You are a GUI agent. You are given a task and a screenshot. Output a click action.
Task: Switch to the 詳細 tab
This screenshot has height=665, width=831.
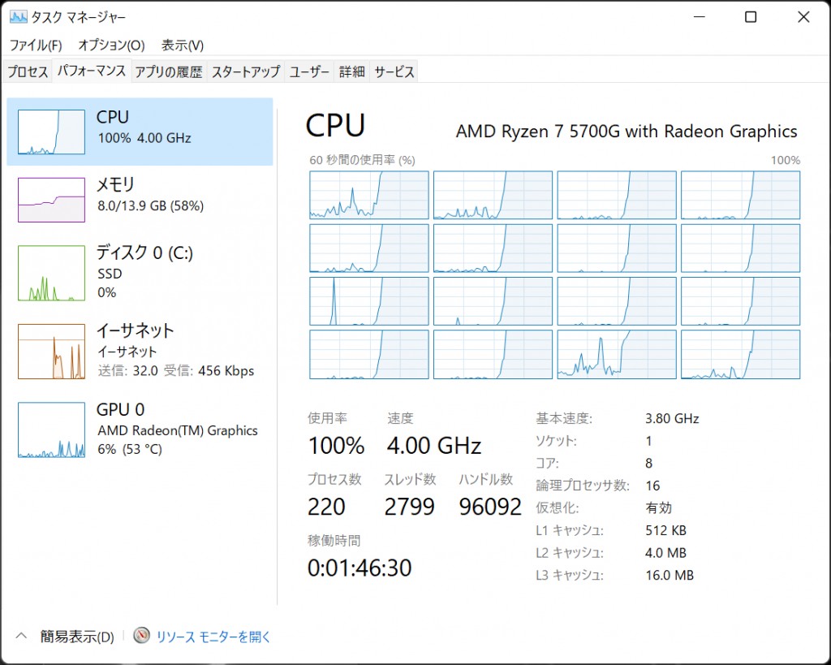point(352,72)
